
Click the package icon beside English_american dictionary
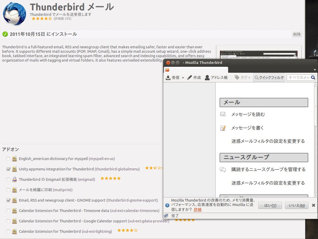click(x=15, y=158)
